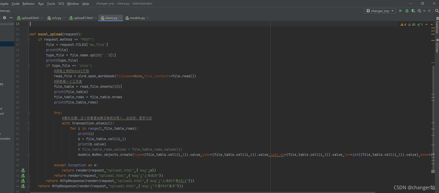
Task: Click the horizontal editor scrollbar
Action: [x=203, y=192]
